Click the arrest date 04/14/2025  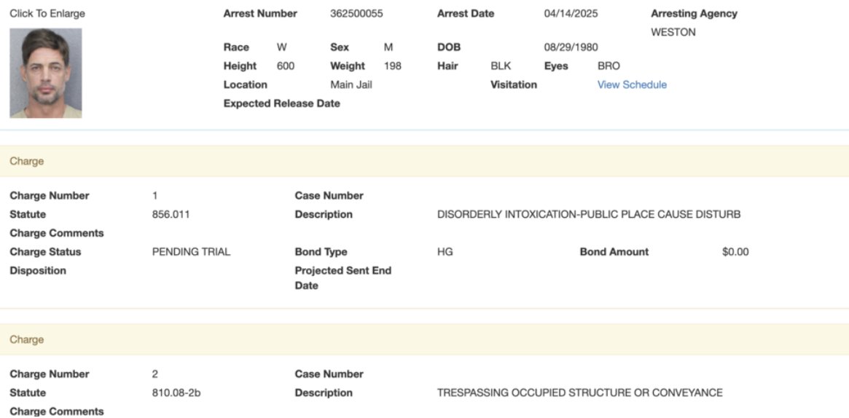point(571,14)
